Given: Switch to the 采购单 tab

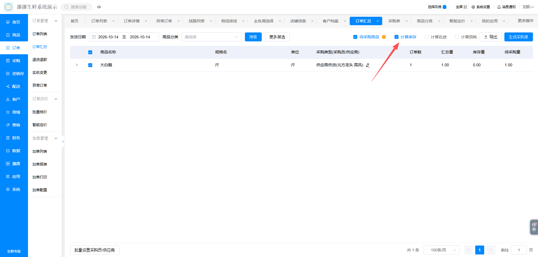Looking at the screenshot, I should click(x=394, y=21).
